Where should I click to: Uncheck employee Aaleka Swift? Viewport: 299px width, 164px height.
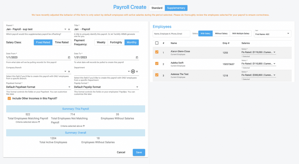(x=157, y=63)
